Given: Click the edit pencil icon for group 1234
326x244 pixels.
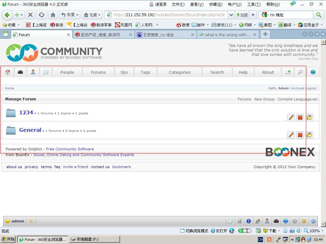Looking at the screenshot, I should pyautogui.click(x=291, y=118).
